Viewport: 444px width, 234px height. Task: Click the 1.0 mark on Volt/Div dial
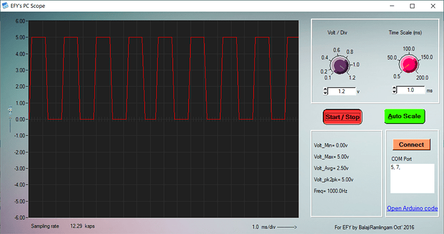[356, 64]
